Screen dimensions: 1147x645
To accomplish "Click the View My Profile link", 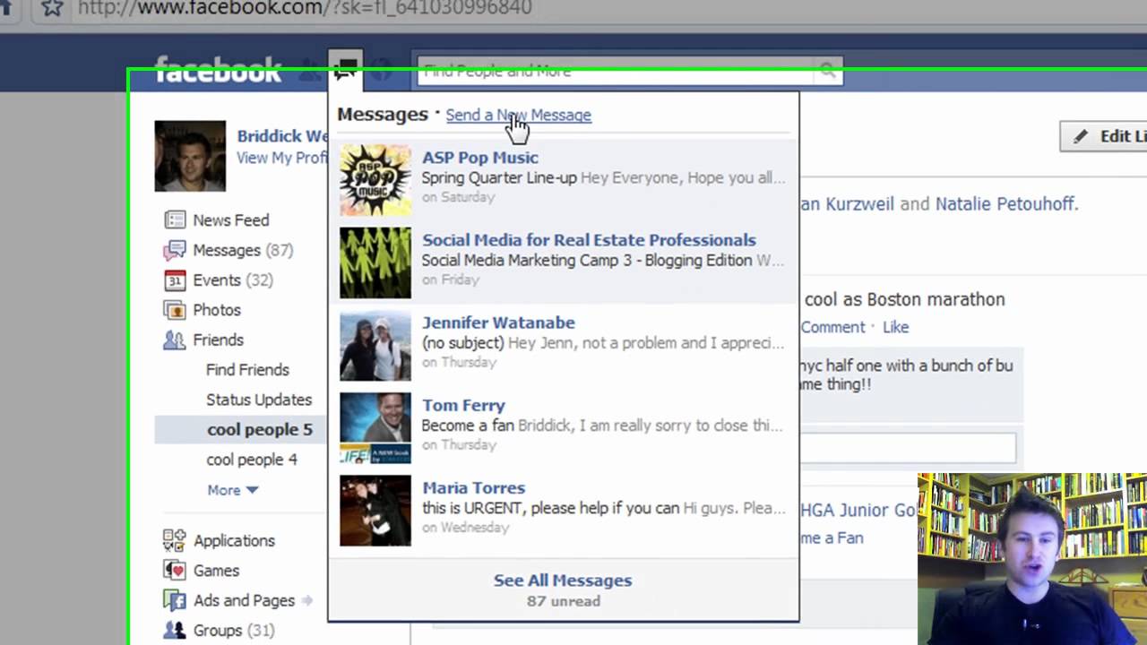I will 281,158.
